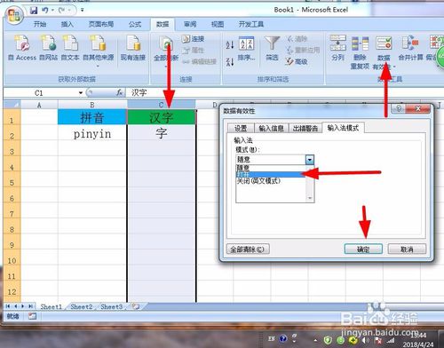Screen dimensions: 444x348
Task: Select the blue 拼音 header cell
Action: tap(92, 117)
